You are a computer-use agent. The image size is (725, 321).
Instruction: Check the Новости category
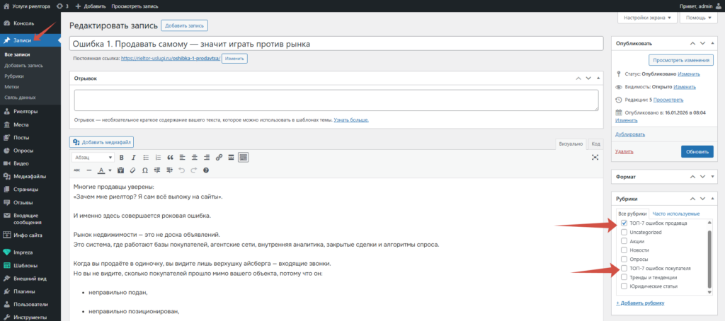[624, 250]
